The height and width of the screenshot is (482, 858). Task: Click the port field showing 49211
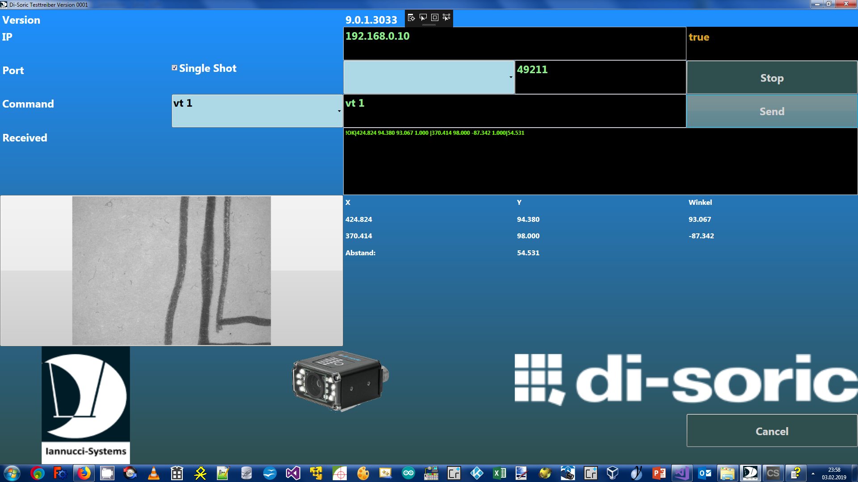600,77
